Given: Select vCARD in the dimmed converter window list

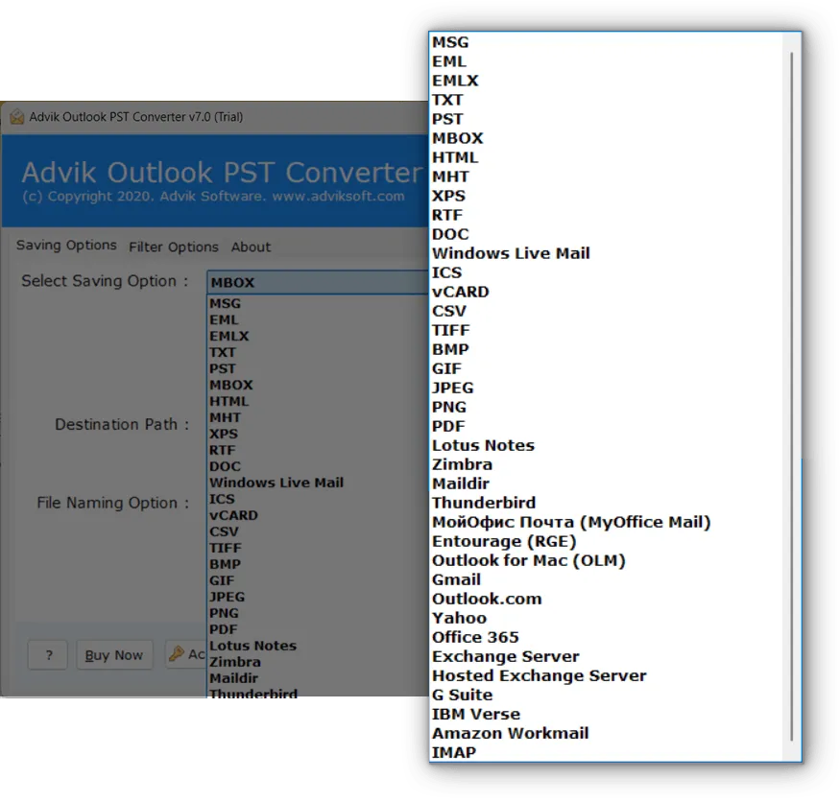Looking at the screenshot, I should [x=233, y=515].
